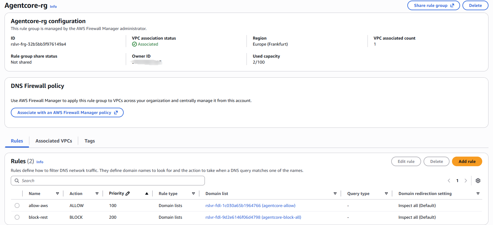The image size is (493, 225).
Task: Click the Priority column edit pencil icon
Action: click(128, 193)
